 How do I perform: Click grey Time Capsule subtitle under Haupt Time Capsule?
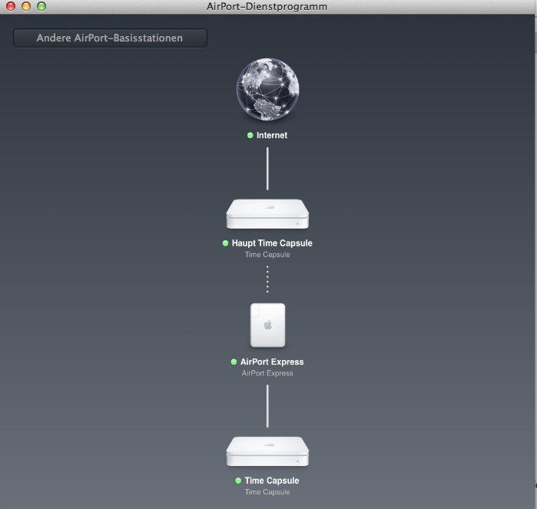267,255
